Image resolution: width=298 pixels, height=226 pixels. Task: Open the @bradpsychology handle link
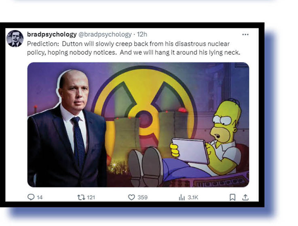tap(105, 34)
